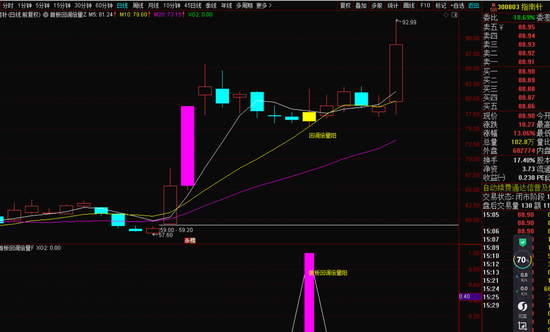Viewport: 550px width, 332px height.
Task: Select the 60分钟 period tab
Action: [x=104, y=5]
